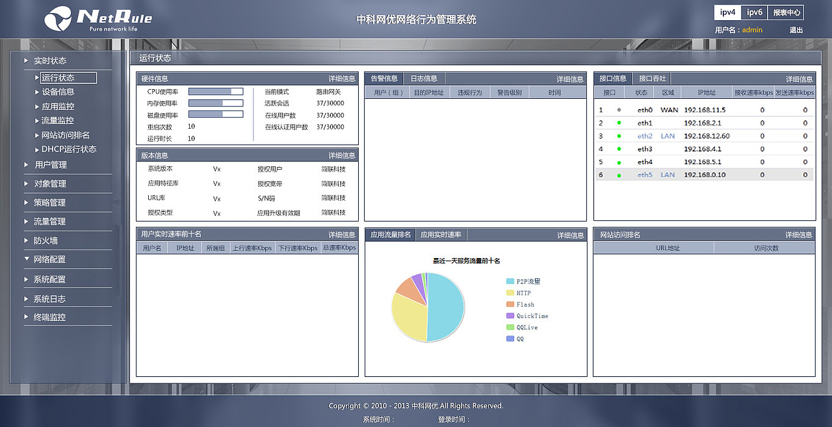Open 设备信息 in the sidebar
This screenshot has width=832, height=427.
(x=58, y=92)
